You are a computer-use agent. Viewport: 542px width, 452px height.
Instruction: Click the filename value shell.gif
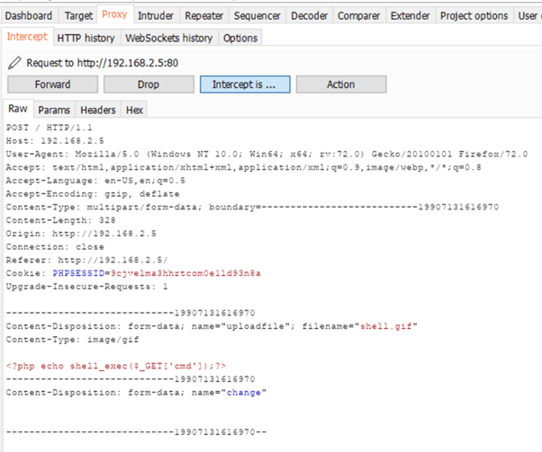coord(385,326)
